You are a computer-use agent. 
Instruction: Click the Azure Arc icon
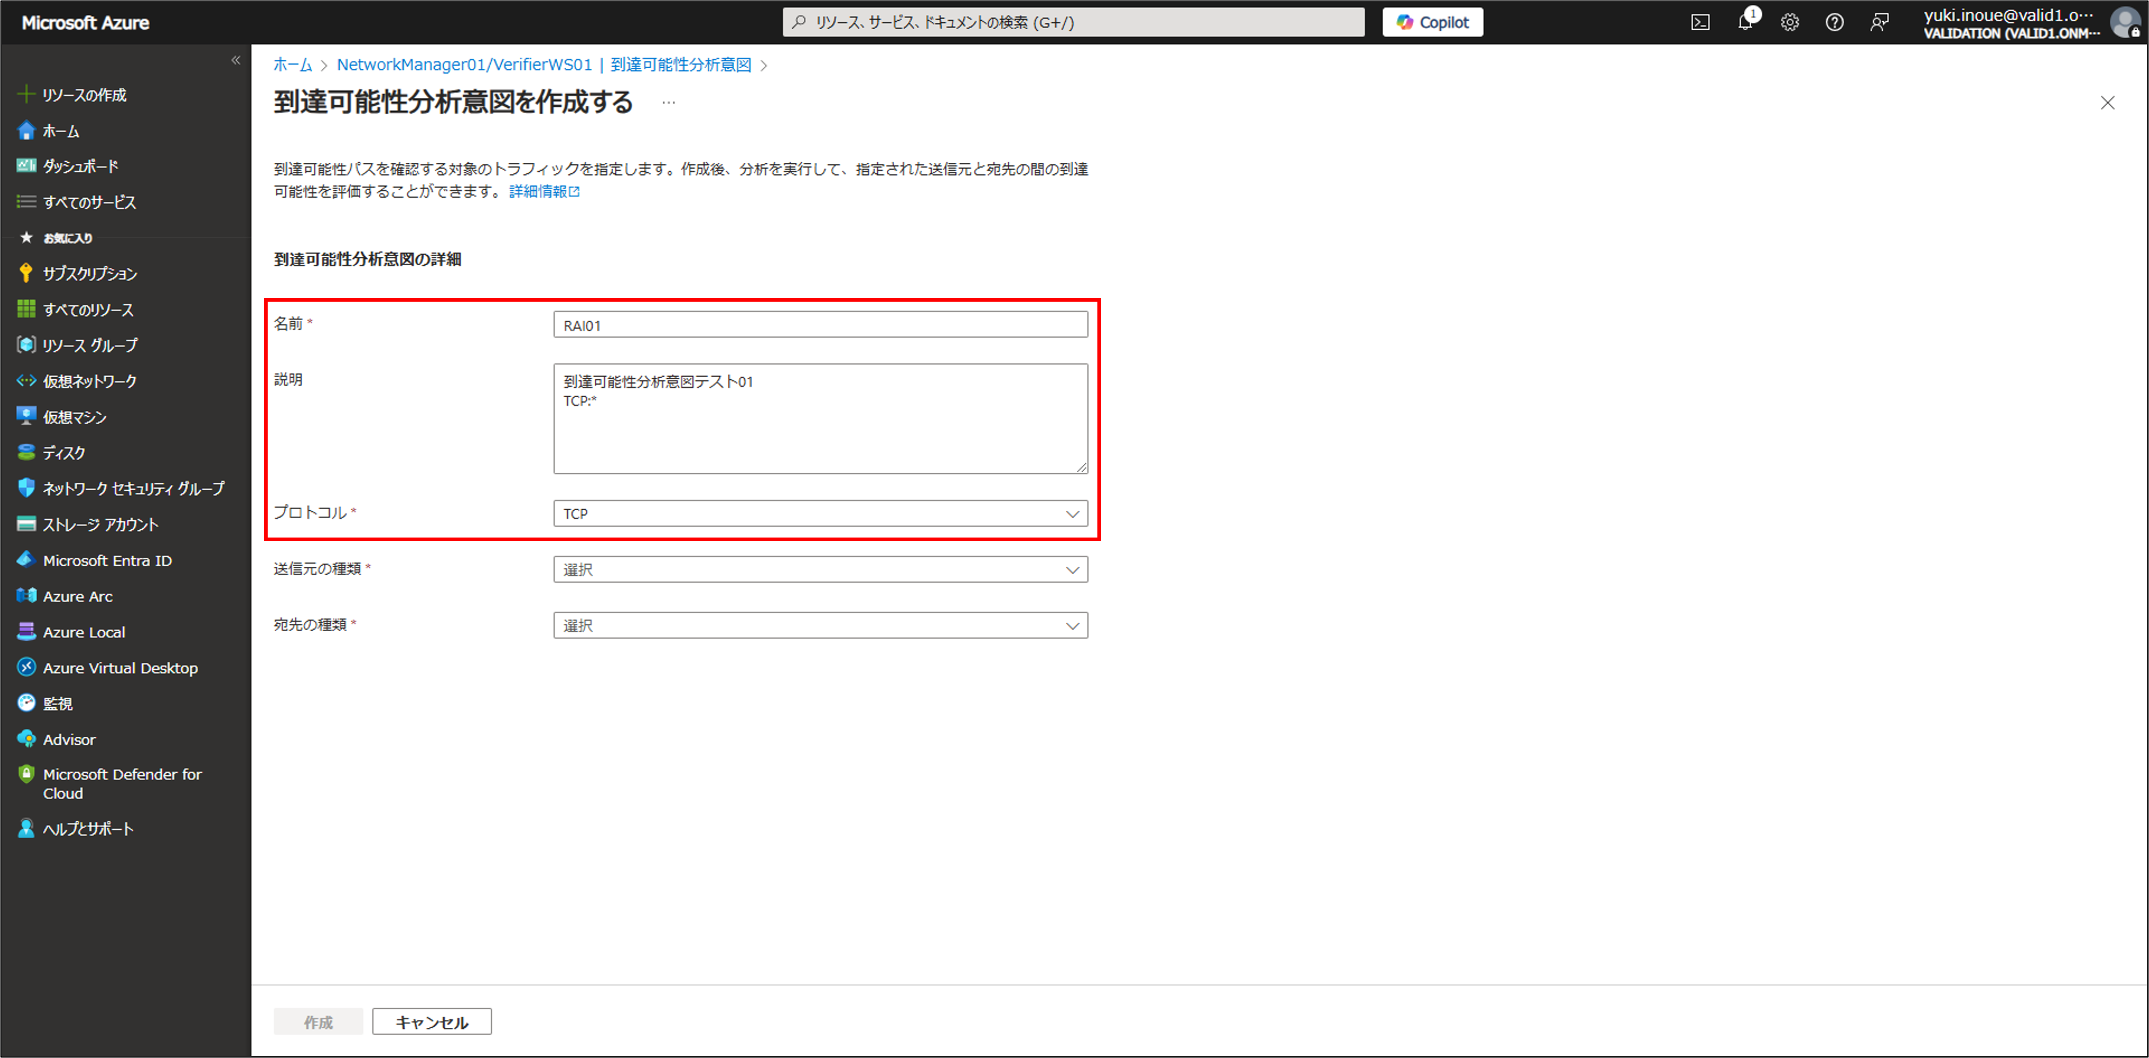pos(27,596)
